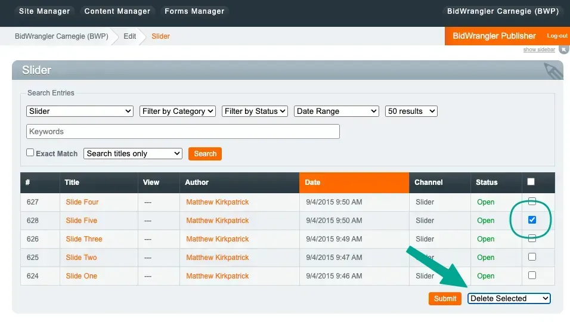This screenshot has width=570, height=322.
Task: Check the box for Slide Three row
Action: (x=532, y=239)
